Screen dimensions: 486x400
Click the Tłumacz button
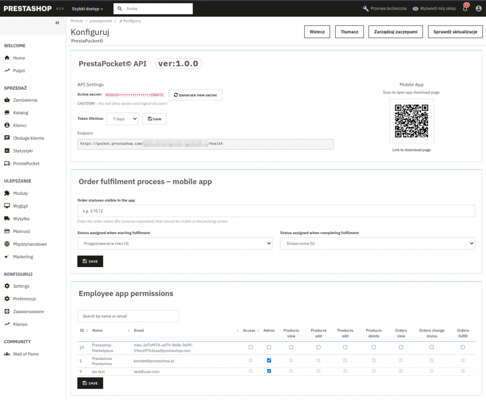point(350,32)
